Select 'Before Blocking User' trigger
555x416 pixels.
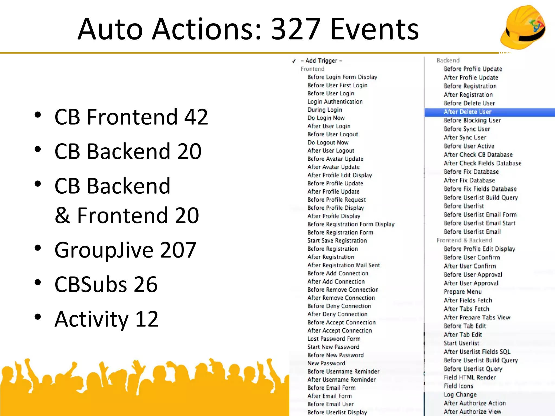pyautogui.click(x=472, y=120)
